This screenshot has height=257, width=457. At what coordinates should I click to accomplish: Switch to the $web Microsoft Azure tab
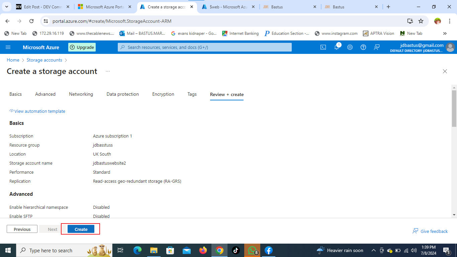pos(229,7)
